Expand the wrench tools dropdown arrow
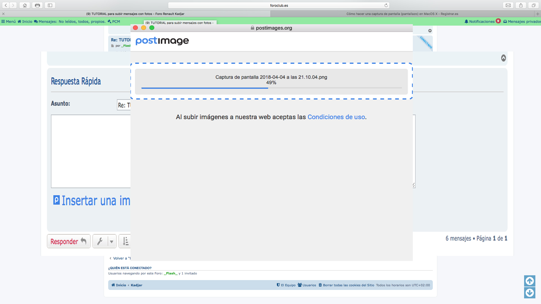541x304 pixels. click(x=112, y=242)
